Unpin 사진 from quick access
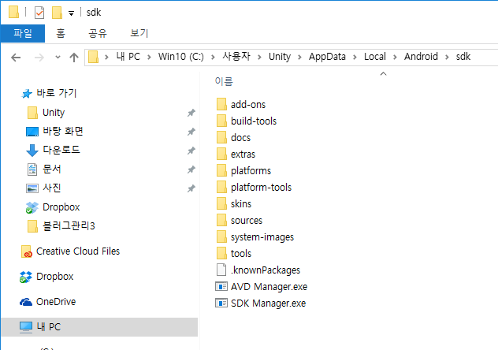The height and width of the screenshot is (350, 498). (x=191, y=188)
